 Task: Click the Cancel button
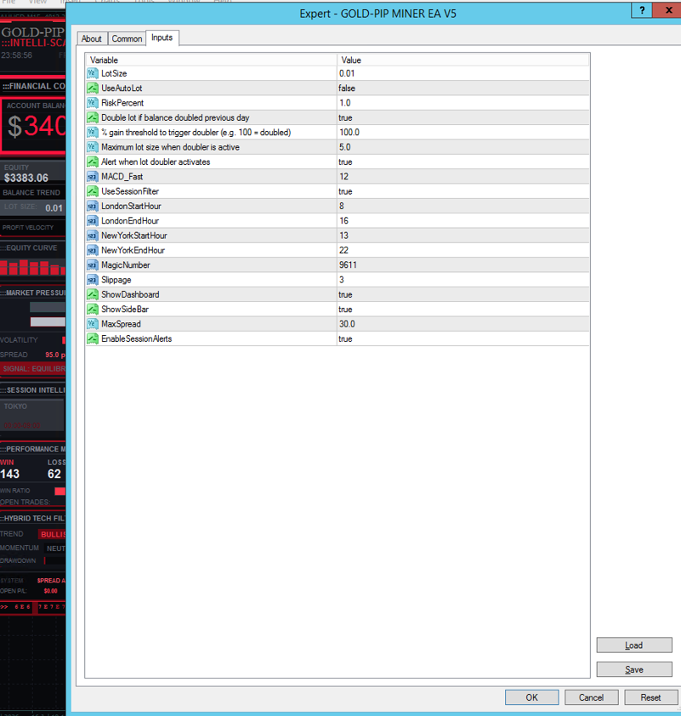[x=591, y=697]
